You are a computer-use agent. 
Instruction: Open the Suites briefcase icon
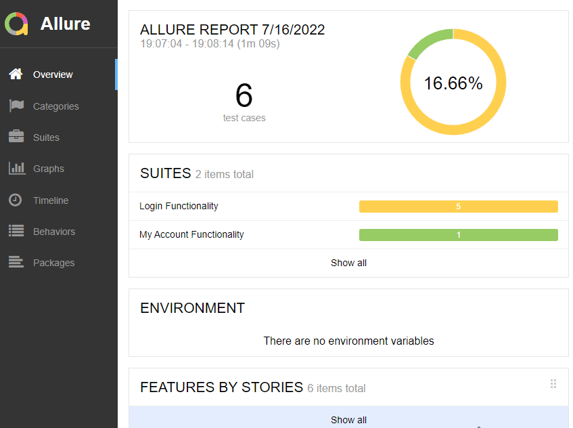click(16, 136)
